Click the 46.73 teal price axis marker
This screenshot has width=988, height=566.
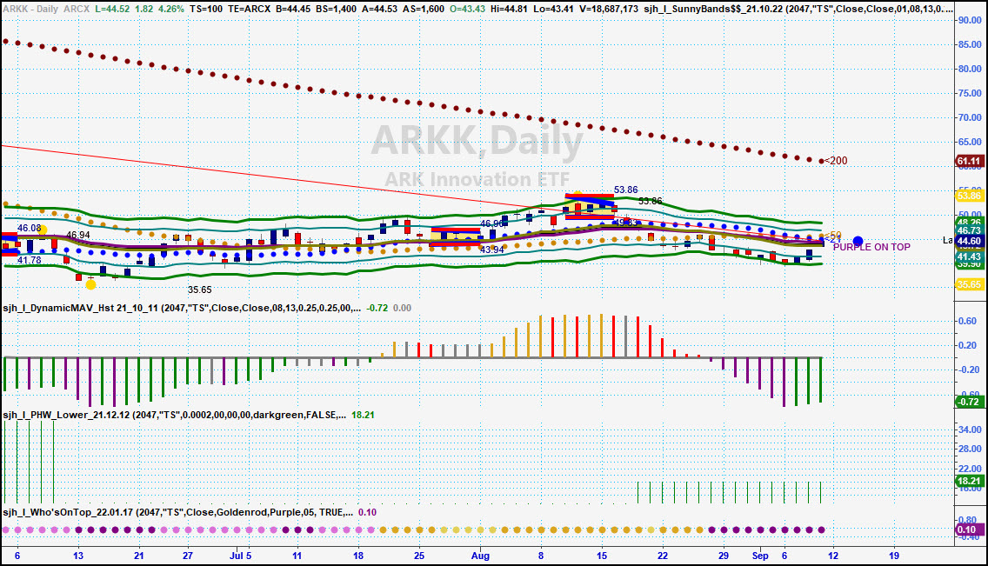coord(969,231)
